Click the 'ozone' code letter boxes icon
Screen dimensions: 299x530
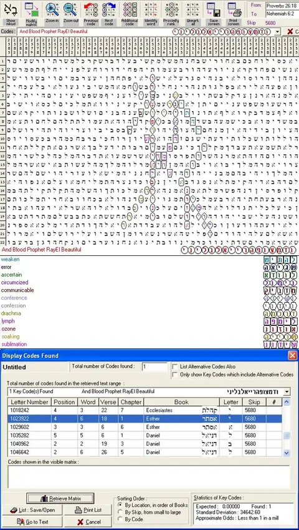point(280,329)
